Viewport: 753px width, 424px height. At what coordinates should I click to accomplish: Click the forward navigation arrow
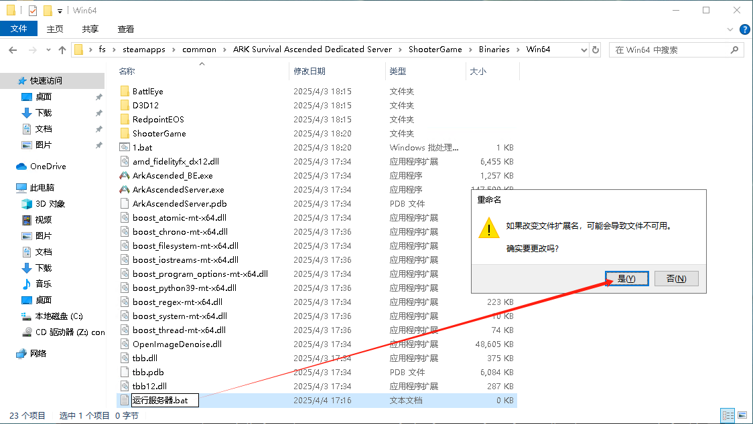[32, 50]
